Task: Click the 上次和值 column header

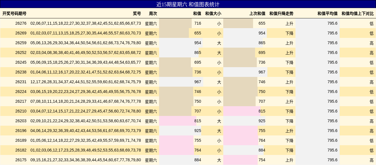Action: click(257, 13)
